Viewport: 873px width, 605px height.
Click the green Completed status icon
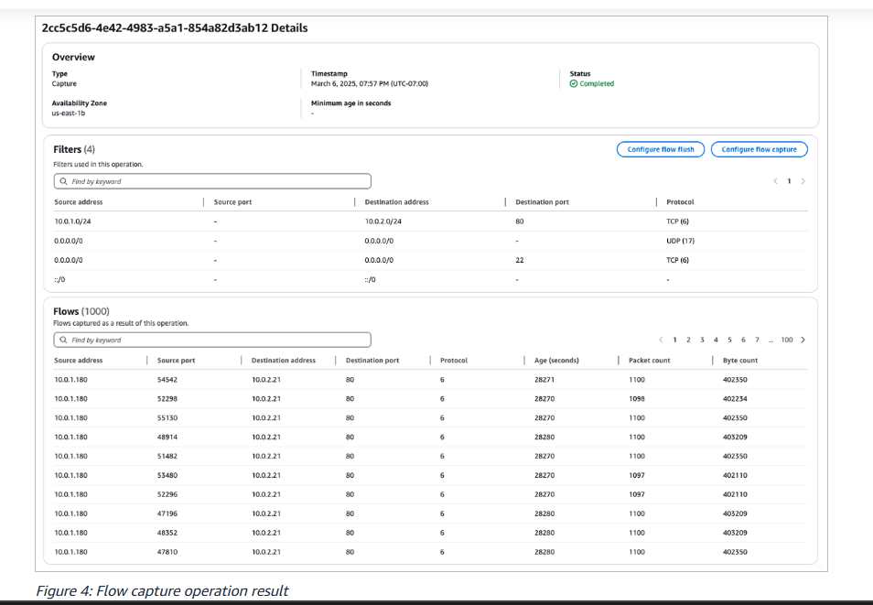pyautogui.click(x=574, y=83)
